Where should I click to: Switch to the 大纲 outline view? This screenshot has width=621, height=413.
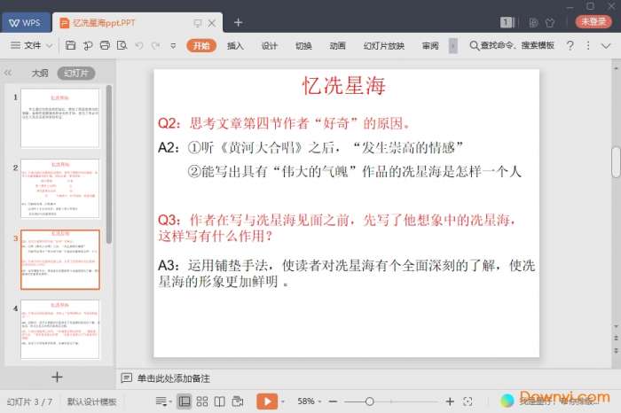(40, 74)
